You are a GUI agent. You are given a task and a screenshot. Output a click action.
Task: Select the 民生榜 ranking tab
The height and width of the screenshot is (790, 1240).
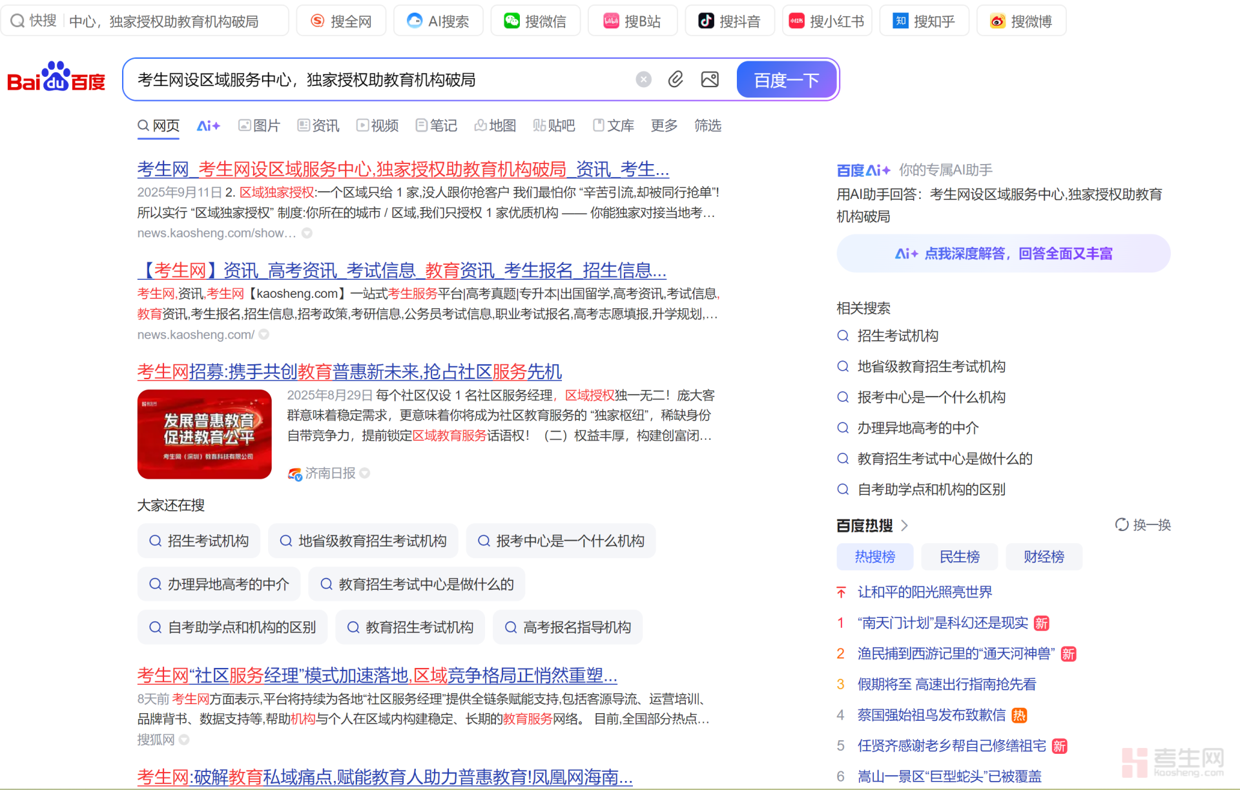click(x=959, y=557)
